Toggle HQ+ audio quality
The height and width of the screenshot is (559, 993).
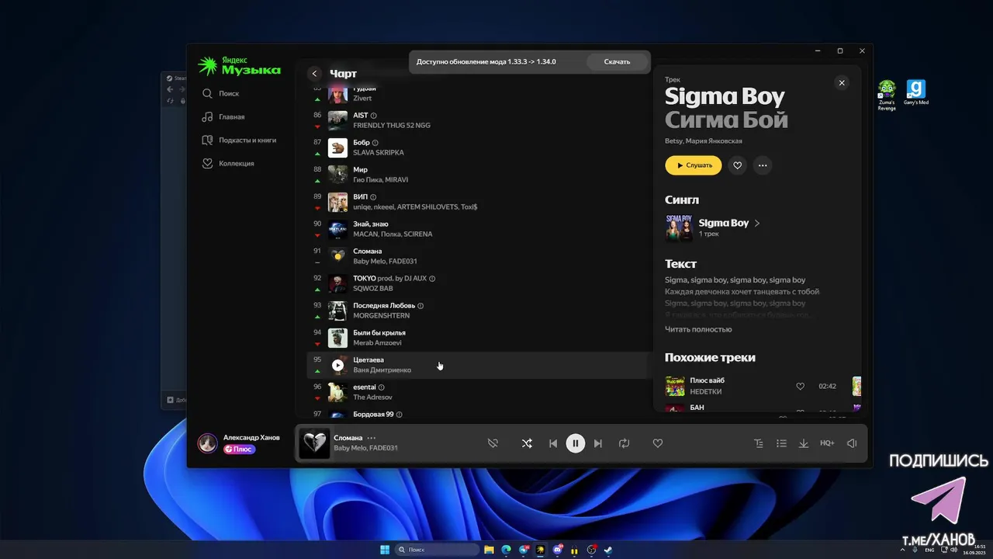tap(827, 443)
